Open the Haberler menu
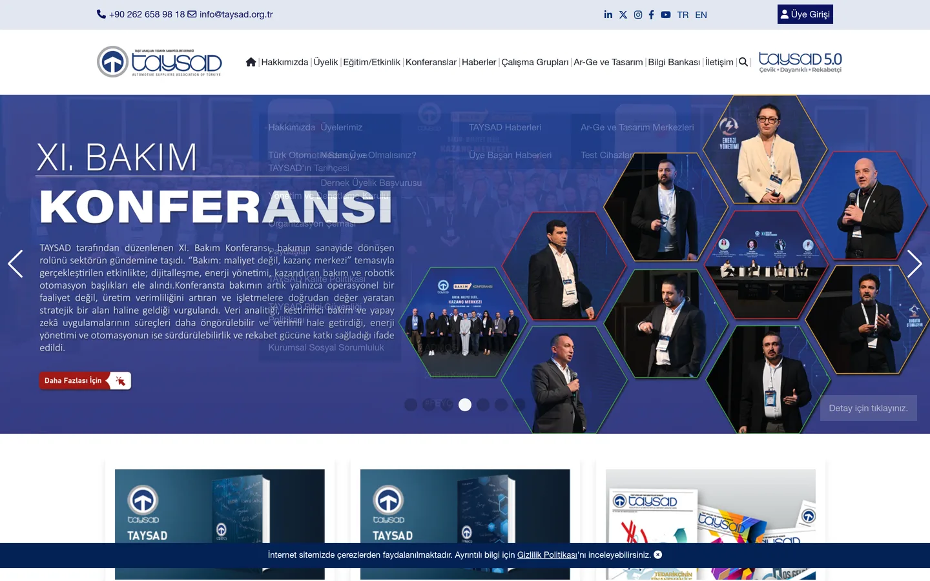Image resolution: width=930 pixels, height=581 pixels. pyautogui.click(x=479, y=62)
